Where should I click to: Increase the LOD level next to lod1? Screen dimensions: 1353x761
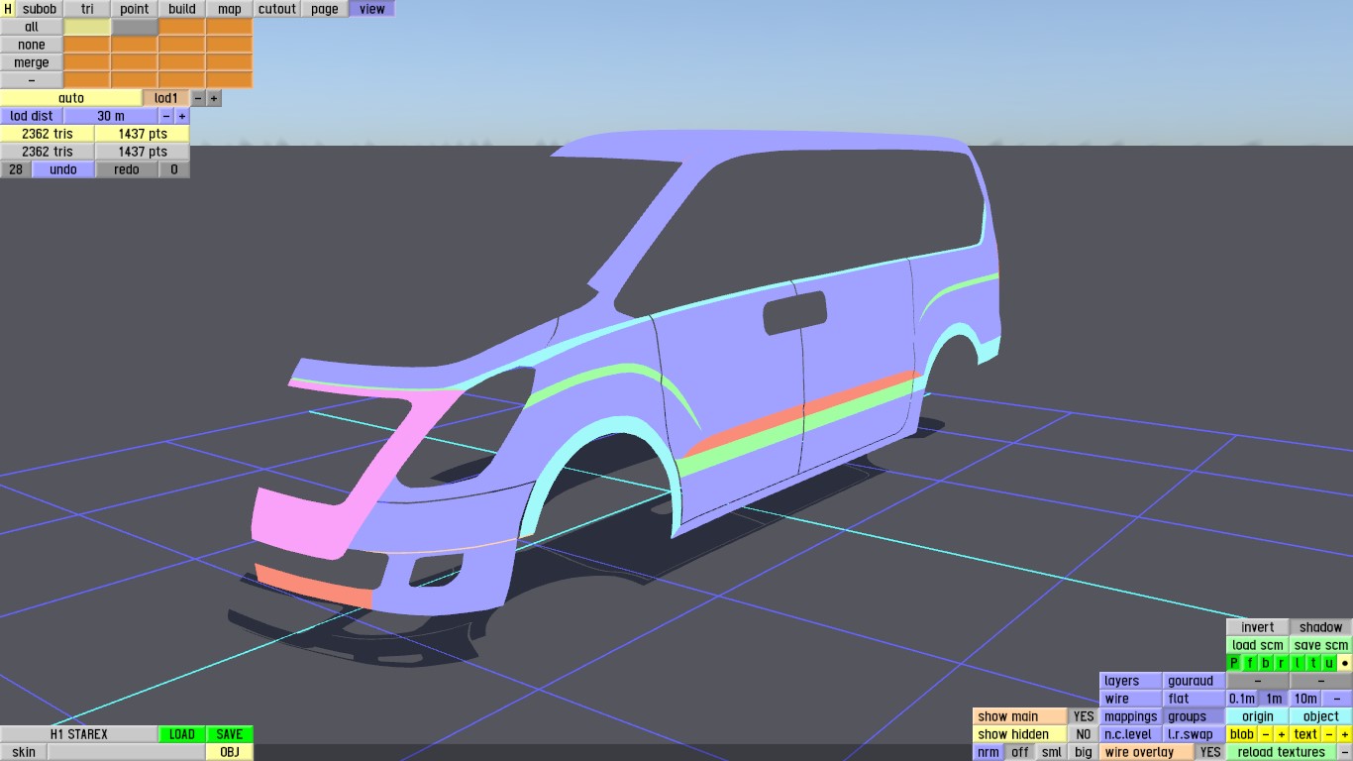coord(214,98)
